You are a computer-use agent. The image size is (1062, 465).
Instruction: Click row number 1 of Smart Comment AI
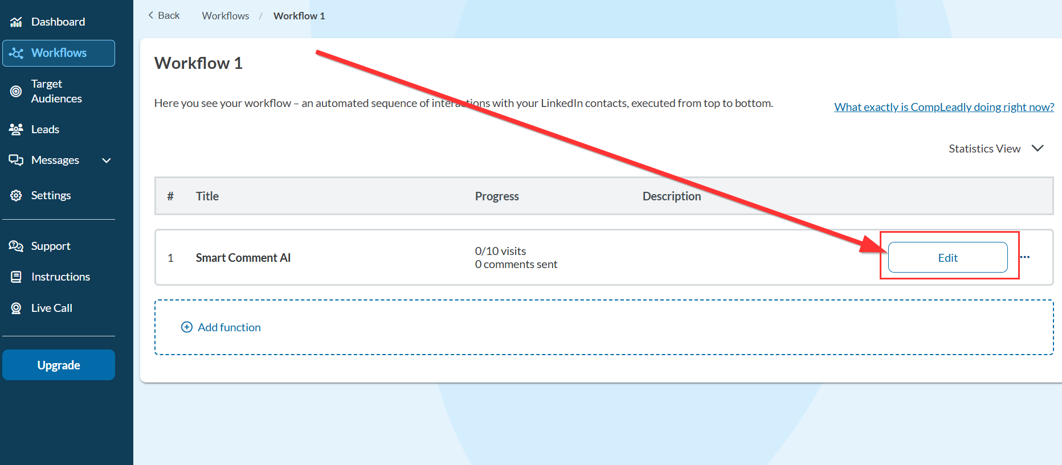pos(170,258)
